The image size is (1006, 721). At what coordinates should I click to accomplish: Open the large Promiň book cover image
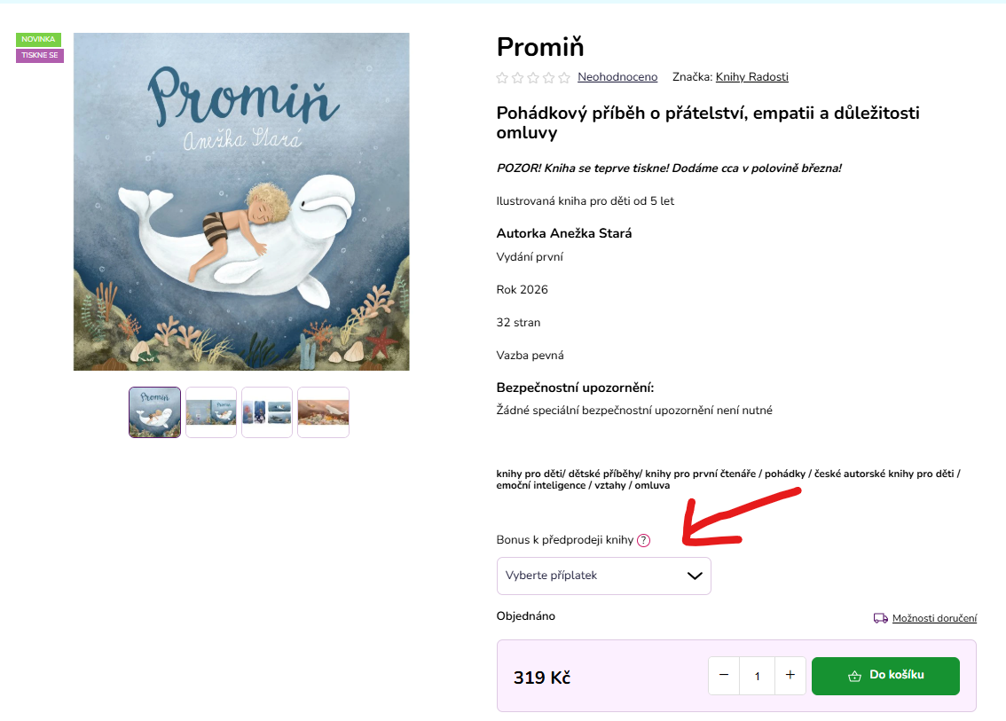click(x=241, y=201)
